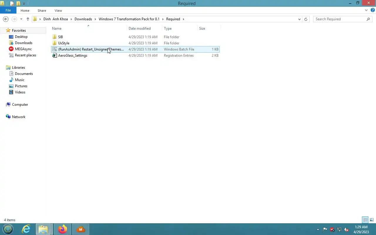The width and height of the screenshot is (376, 235).
Task: Refresh the Required folder view
Action: tap(306, 19)
